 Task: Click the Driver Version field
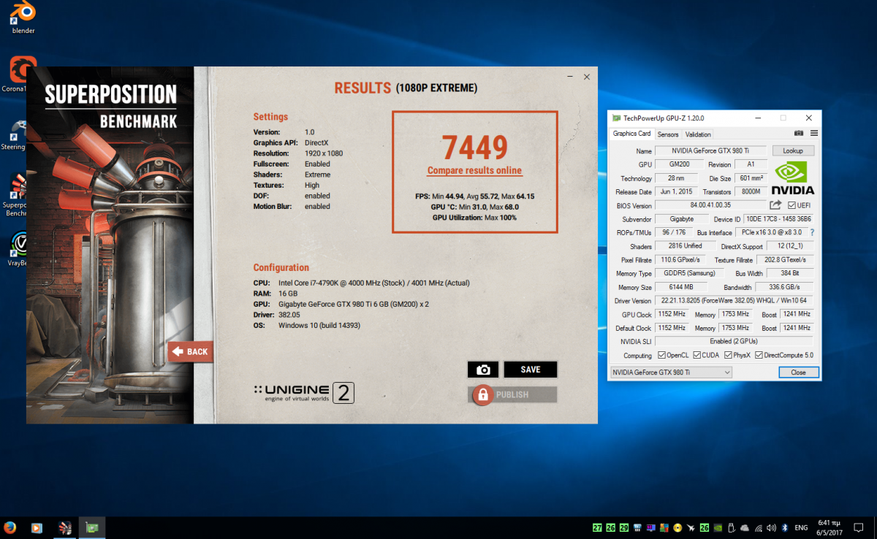point(734,301)
